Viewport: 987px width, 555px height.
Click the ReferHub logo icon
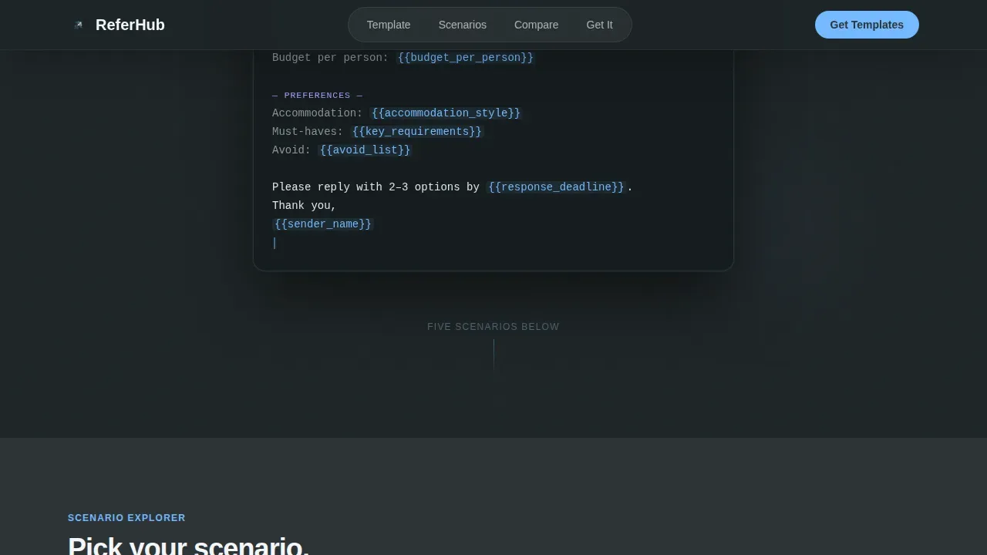[x=78, y=25]
